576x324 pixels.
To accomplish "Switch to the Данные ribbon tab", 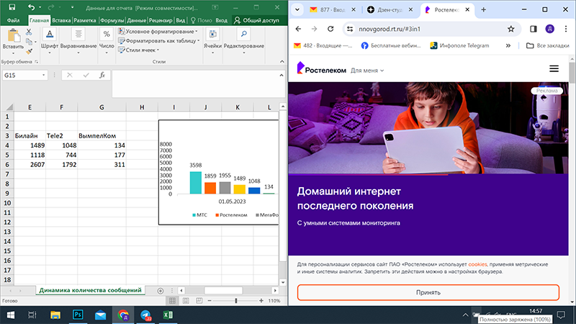I will tap(136, 21).
